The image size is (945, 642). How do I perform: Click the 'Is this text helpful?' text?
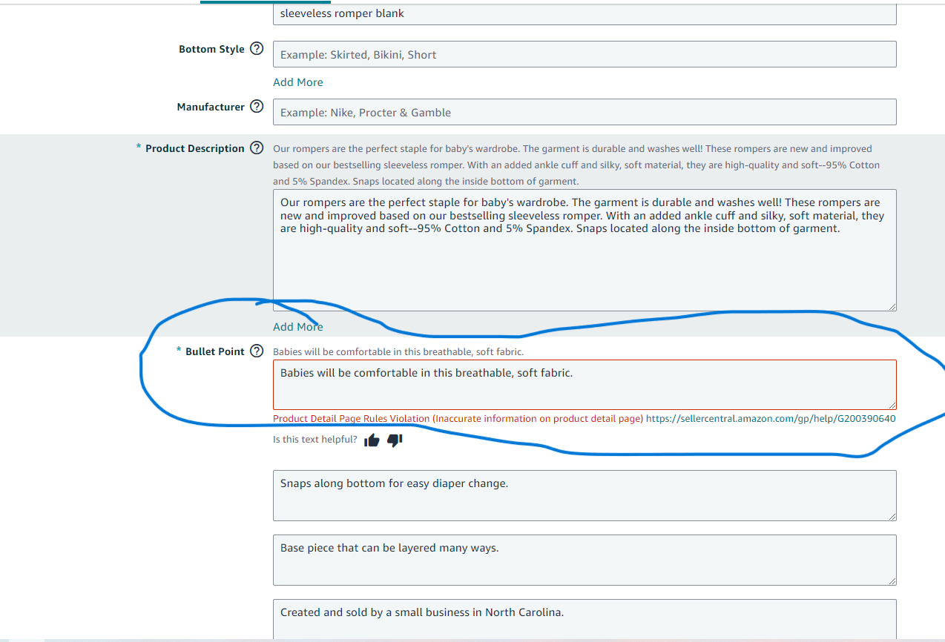pyautogui.click(x=315, y=440)
